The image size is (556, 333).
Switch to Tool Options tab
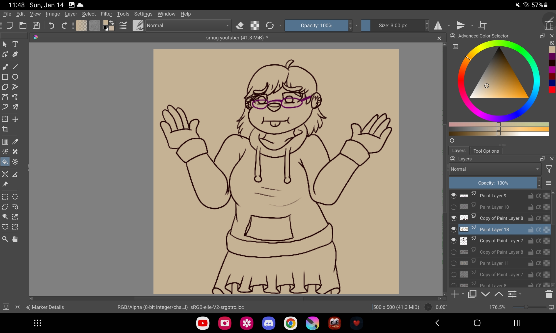486,151
